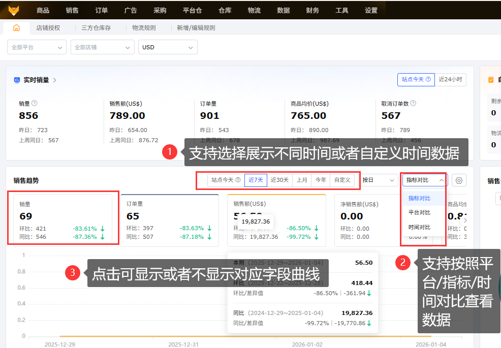The image size is (501, 348).
Task: Click the bar chart icon beside 实时销量
Action: tap(17, 80)
